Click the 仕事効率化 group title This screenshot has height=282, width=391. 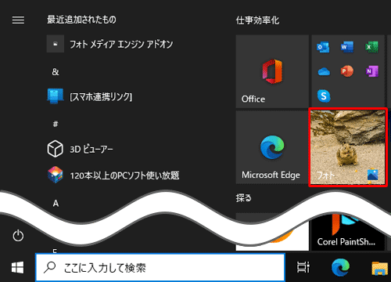tap(257, 20)
